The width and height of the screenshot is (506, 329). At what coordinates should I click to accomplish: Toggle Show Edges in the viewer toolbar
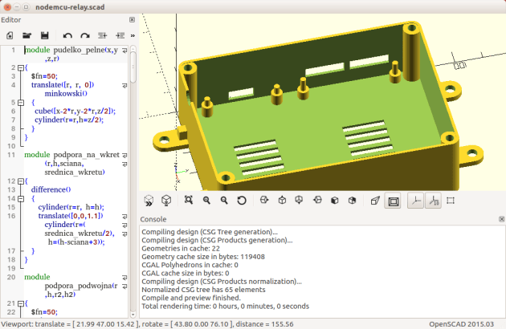click(x=451, y=201)
